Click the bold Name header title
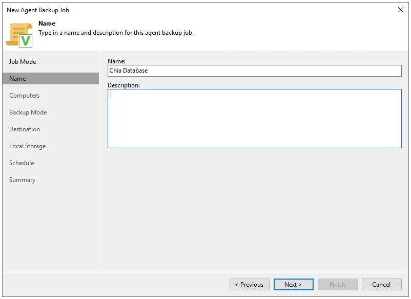 [x=47, y=24]
